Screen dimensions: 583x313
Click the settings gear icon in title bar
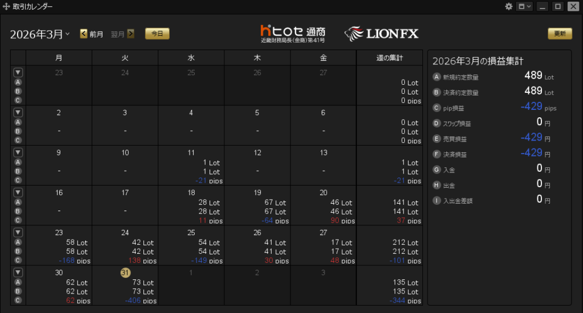[509, 6]
